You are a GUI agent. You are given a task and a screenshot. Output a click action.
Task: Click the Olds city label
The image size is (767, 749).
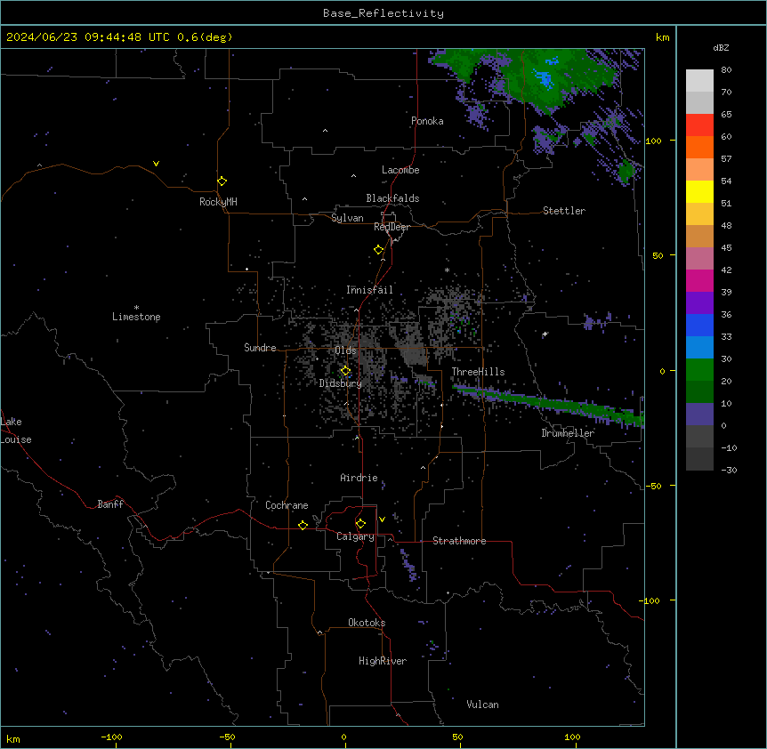[345, 350]
